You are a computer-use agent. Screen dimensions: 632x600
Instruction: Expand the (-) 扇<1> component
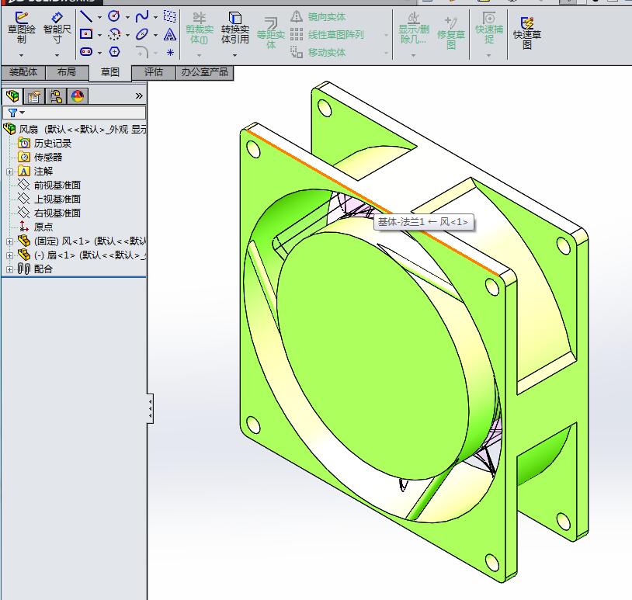point(9,255)
